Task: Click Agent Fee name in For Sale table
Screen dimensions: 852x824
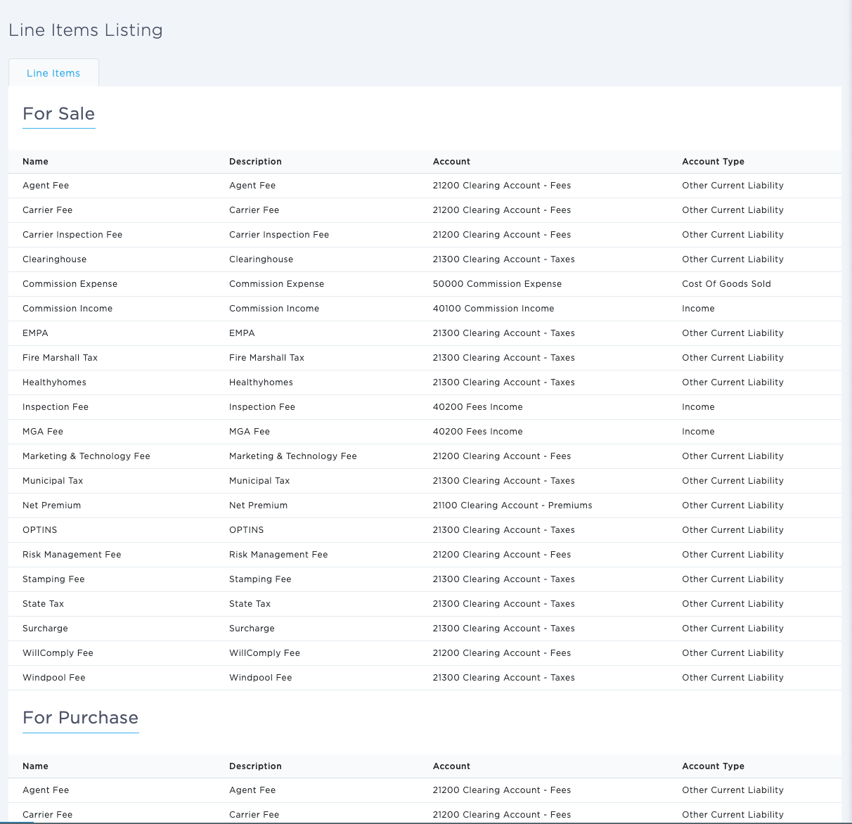Action: coord(46,186)
